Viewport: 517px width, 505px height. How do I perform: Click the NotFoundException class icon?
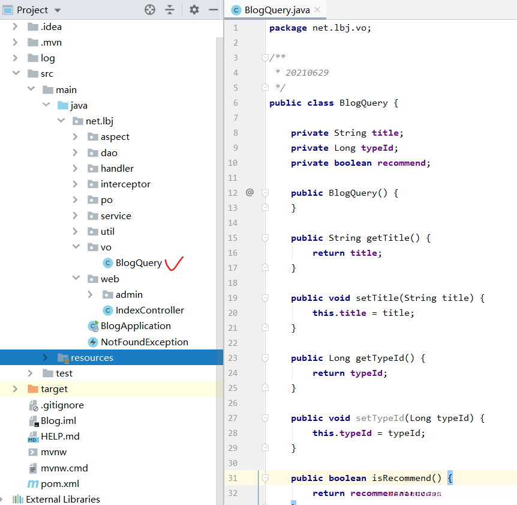click(93, 342)
